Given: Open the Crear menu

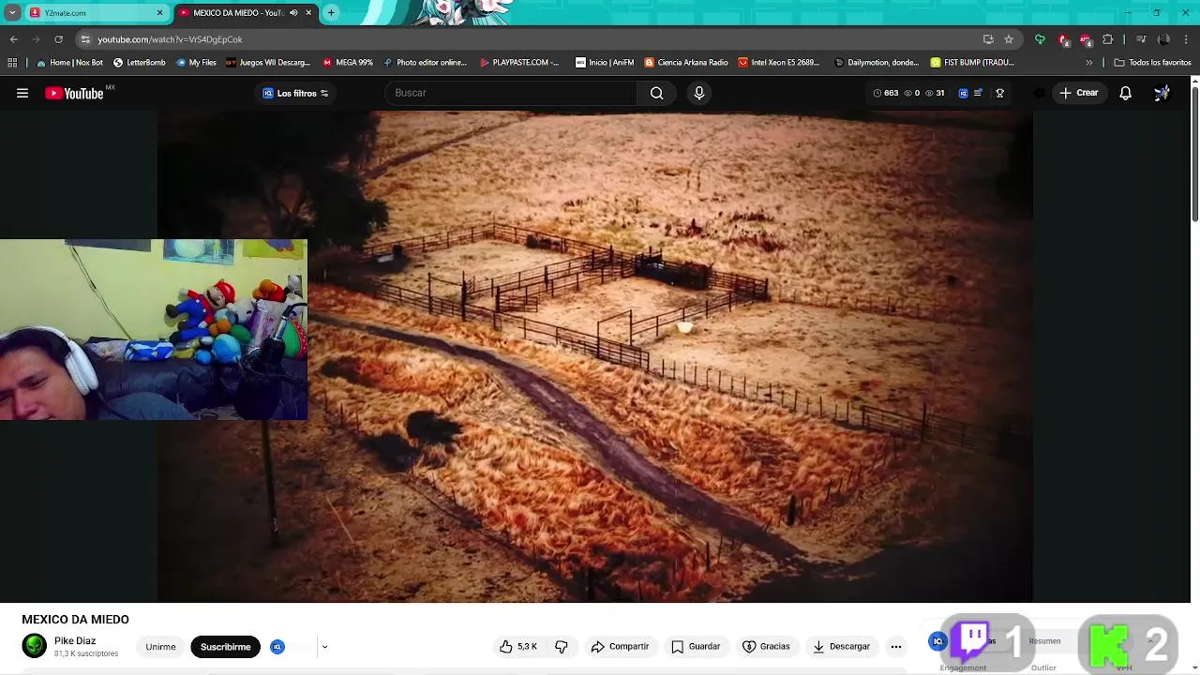Looking at the screenshot, I should pyautogui.click(x=1079, y=93).
